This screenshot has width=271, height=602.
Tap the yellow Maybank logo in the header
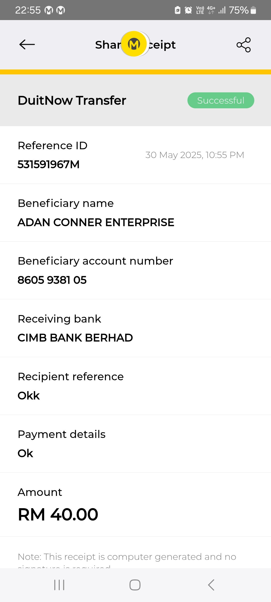coord(134,44)
